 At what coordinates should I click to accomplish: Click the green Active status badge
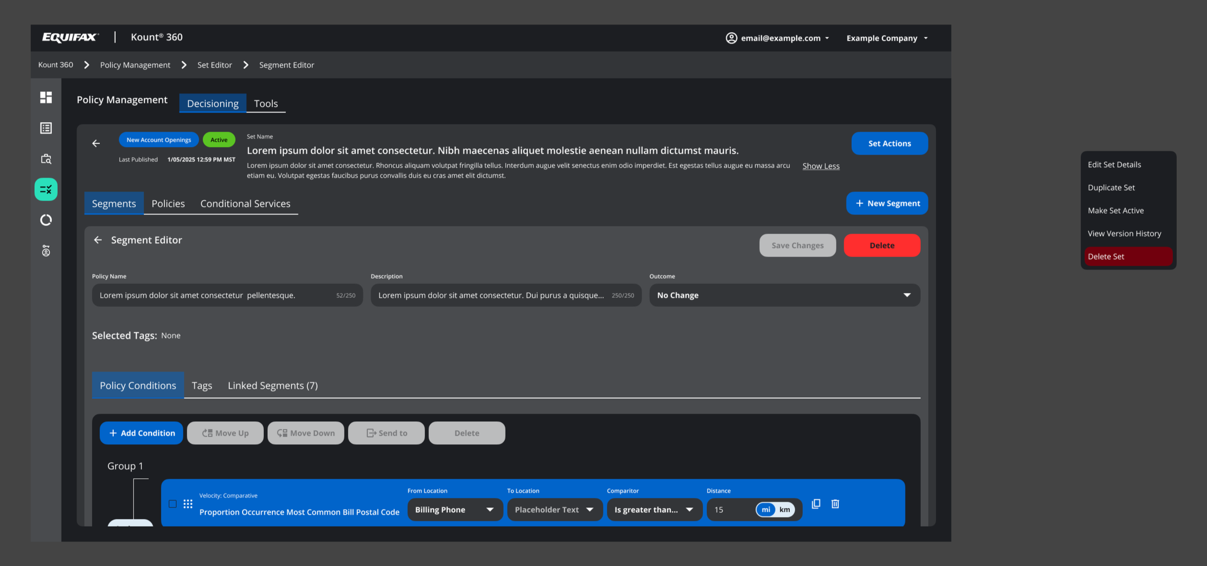click(219, 140)
